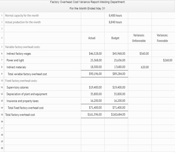
Task: Select the 'Variances: Favorable' column header
Action: [x=162, y=38]
